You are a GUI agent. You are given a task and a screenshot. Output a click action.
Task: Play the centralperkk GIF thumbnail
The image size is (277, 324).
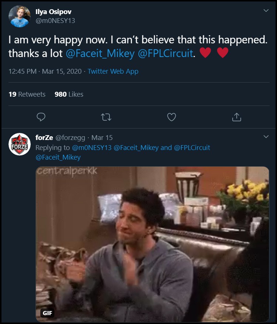[x=152, y=244]
